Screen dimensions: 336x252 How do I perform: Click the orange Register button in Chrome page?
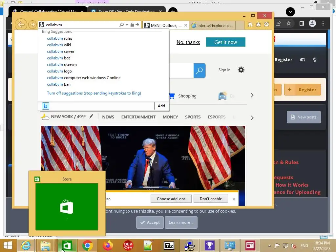point(303,90)
